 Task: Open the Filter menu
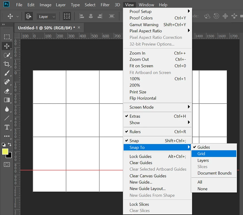(105, 5)
